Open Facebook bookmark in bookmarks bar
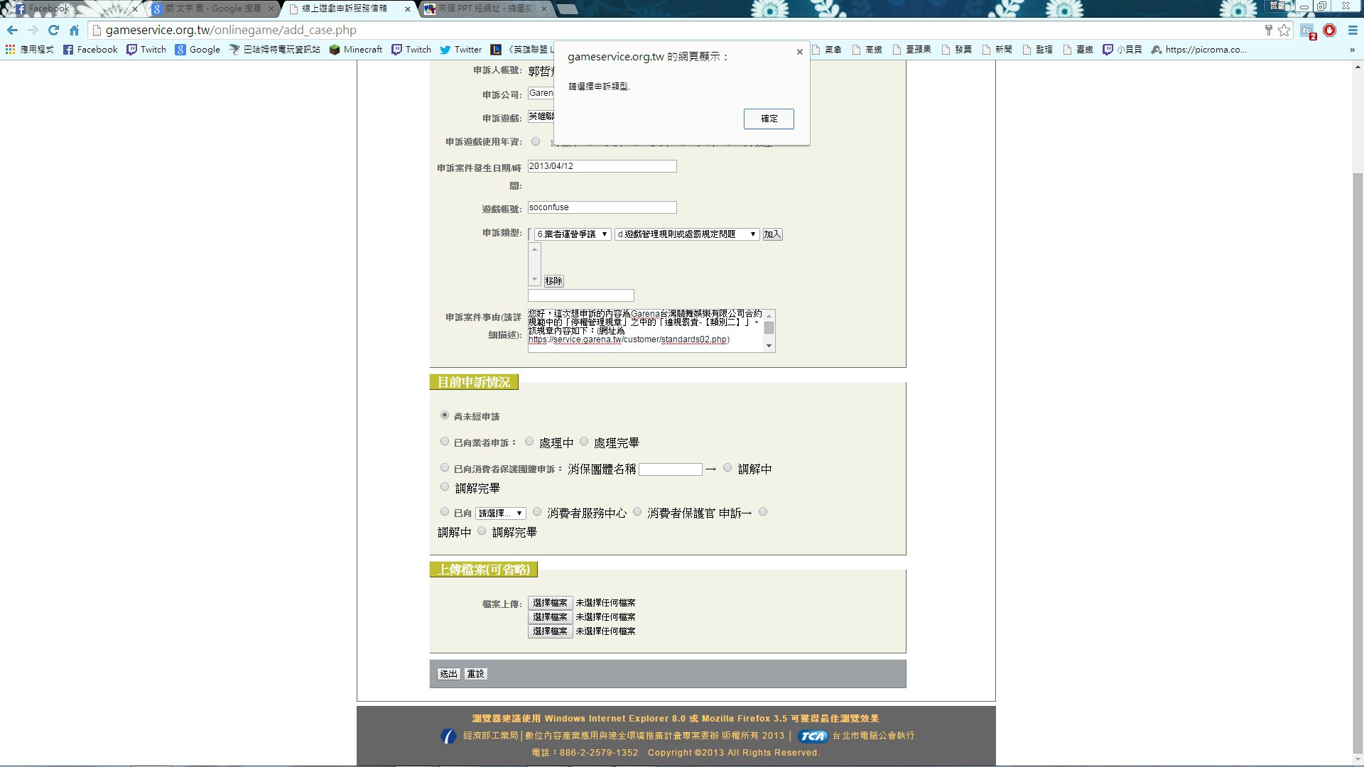Image resolution: width=1364 pixels, height=767 pixels. point(90,50)
